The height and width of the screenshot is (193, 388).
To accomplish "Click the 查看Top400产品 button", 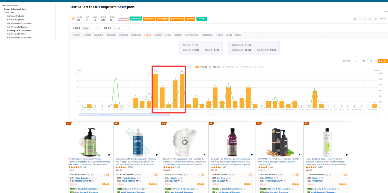I will pyautogui.click(x=177, y=19).
